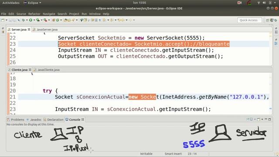279x157 pixels.
Task: Click the Back navigation arrow icon
Action: pos(123,20)
